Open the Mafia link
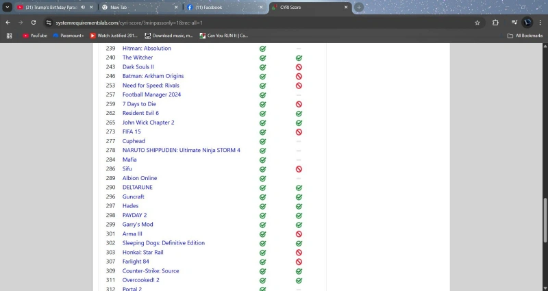The image size is (548, 291). tap(129, 160)
